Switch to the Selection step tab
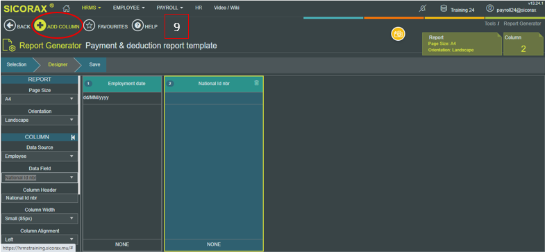Image resolution: width=545 pixels, height=252 pixels. pyautogui.click(x=17, y=64)
